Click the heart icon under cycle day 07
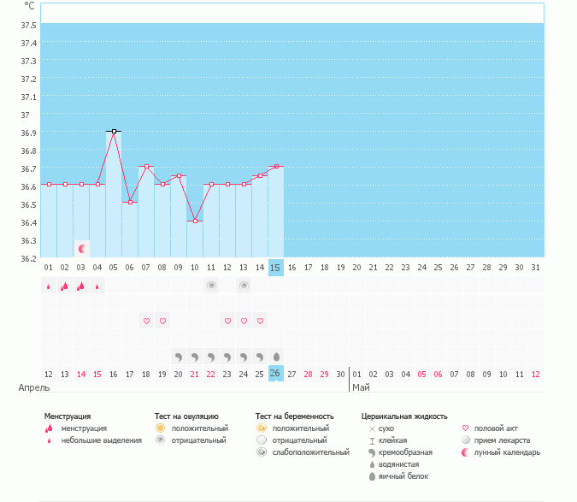Screen dimensions: 577x502 [146, 321]
